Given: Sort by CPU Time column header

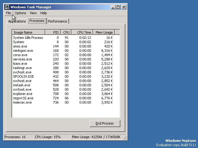Looking at the screenshot, I should (x=82, y=32).
